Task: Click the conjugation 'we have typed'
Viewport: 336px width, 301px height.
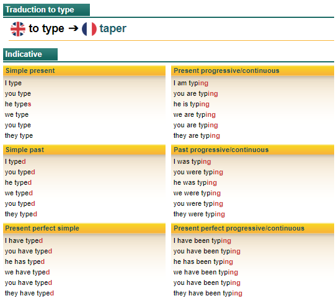Action: pos(27,272)
